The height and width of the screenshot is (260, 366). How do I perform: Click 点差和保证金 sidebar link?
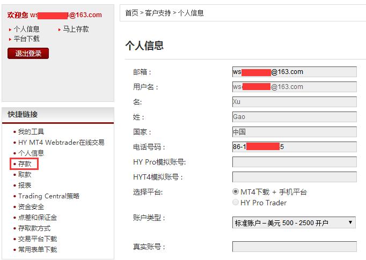tap(38, 218)
